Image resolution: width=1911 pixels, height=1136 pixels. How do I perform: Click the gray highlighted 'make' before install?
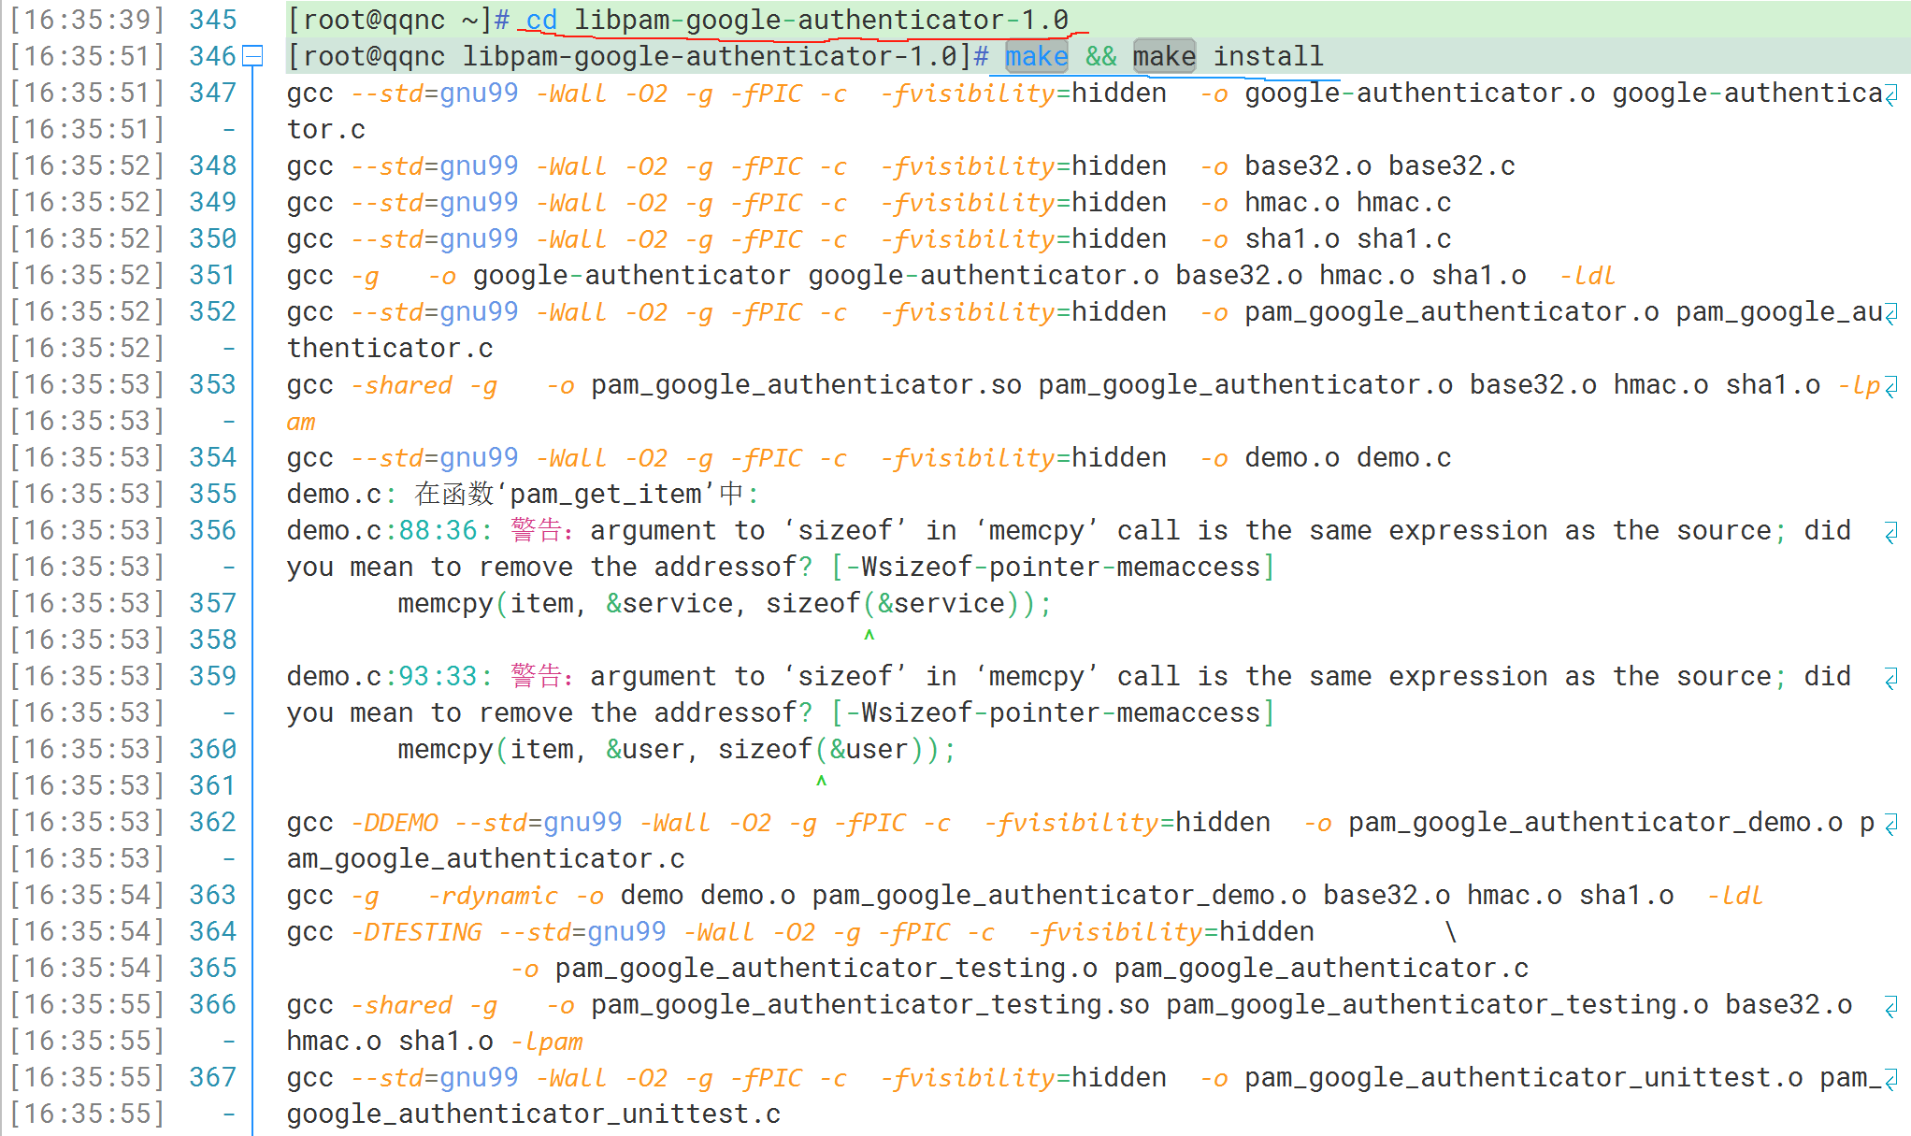click(x=1164, y=57)
